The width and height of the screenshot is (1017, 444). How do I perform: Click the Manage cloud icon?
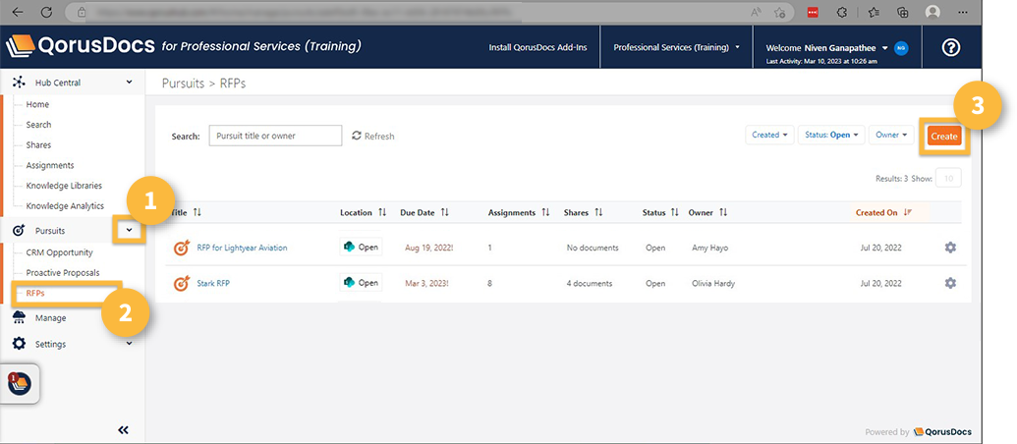pyautogui.click(x=19, y=317)
